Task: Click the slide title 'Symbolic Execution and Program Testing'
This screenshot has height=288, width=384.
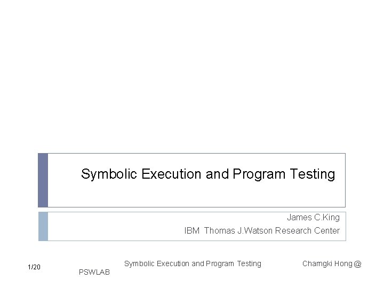Action: (208, 174)
